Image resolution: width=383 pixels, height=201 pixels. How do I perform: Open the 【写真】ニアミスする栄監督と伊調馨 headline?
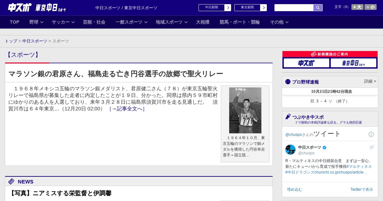pyautogui.click(x=60, y=193)
